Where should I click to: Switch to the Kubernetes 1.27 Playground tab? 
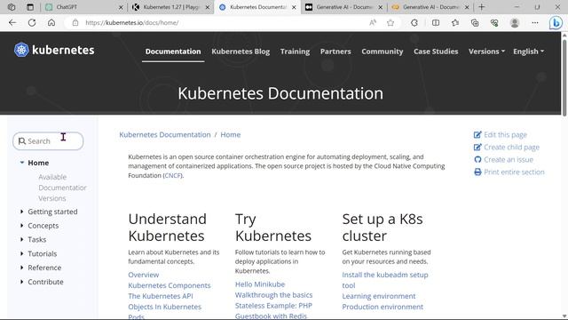click(x=170, y=7)
